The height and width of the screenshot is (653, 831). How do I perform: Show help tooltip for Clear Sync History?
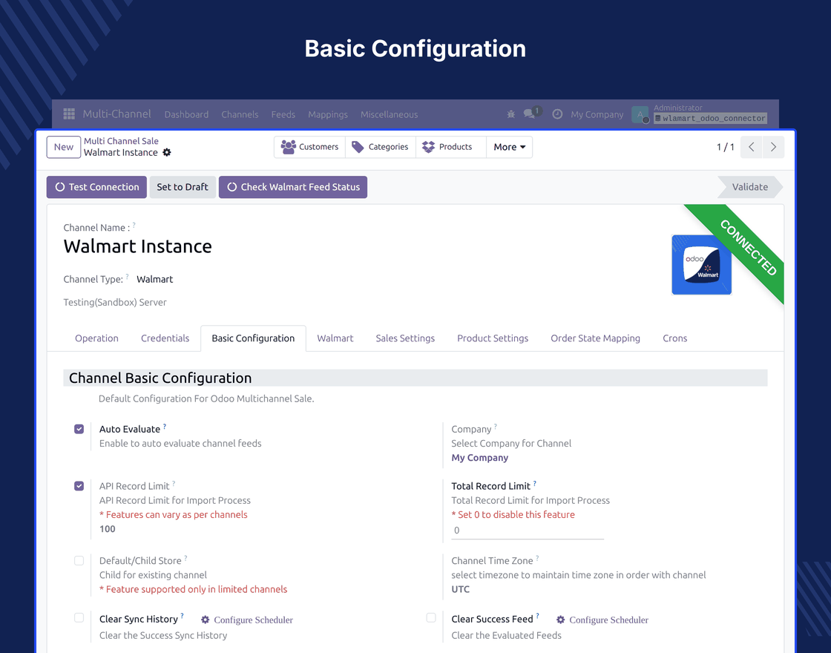pyautogui.click(x=183, y=616)
